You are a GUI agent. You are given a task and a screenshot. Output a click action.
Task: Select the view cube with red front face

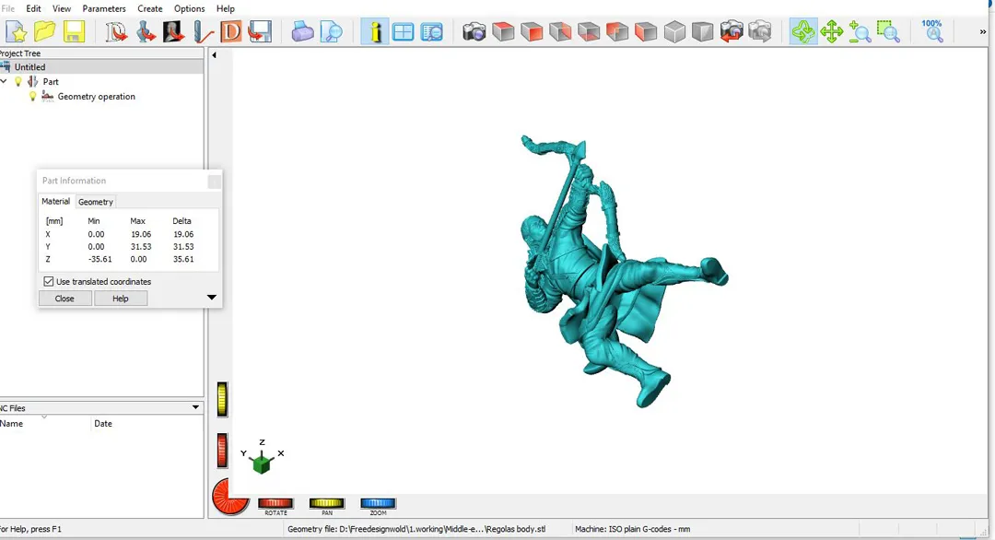click(x=532, y=31)
